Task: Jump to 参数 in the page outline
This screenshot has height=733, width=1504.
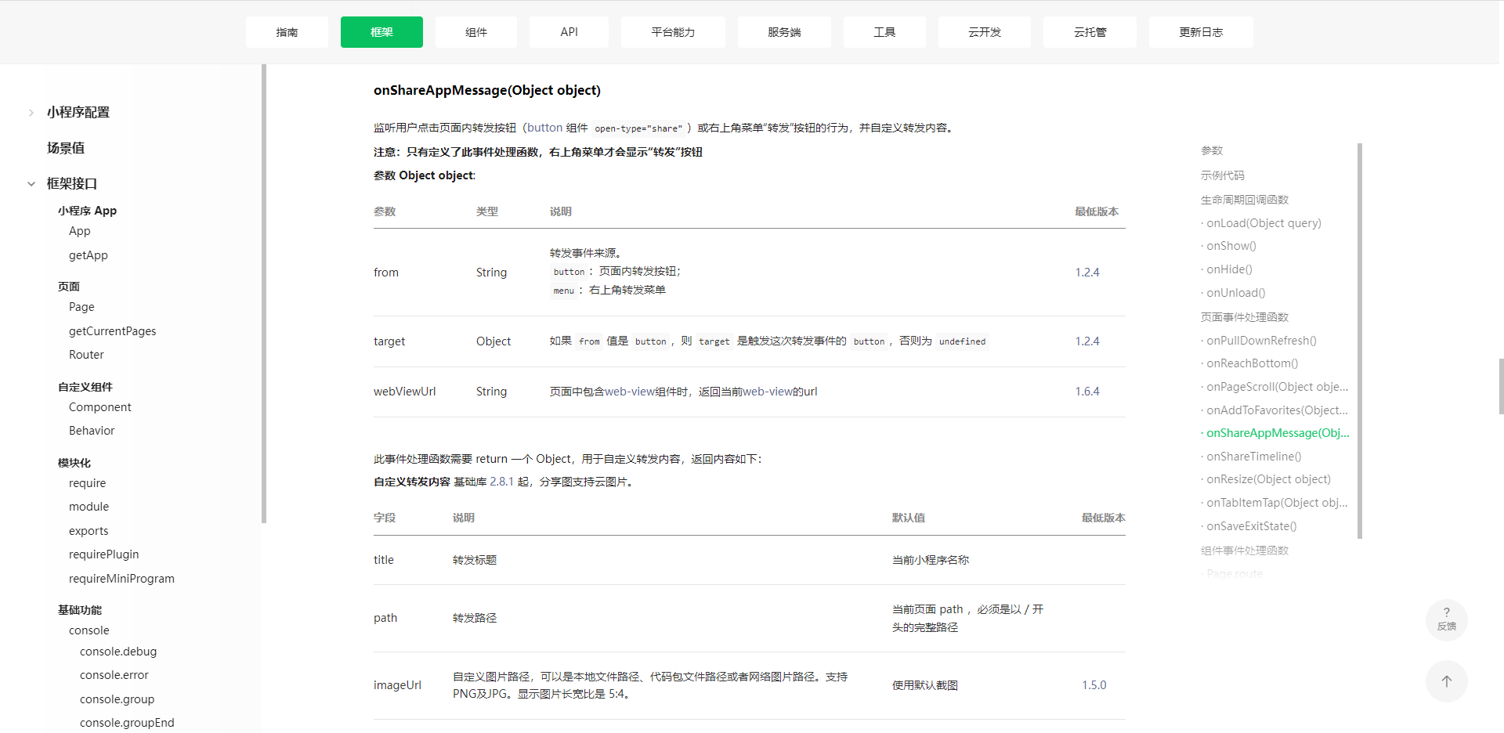Action: point(1212,150)
